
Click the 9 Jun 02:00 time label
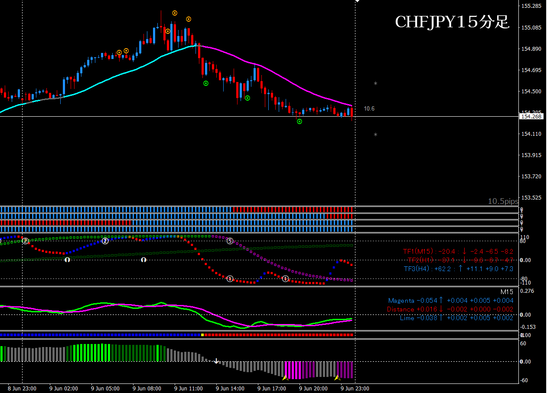tap(63, 388)
